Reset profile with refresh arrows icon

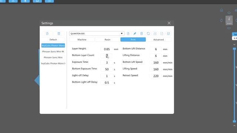148,34
